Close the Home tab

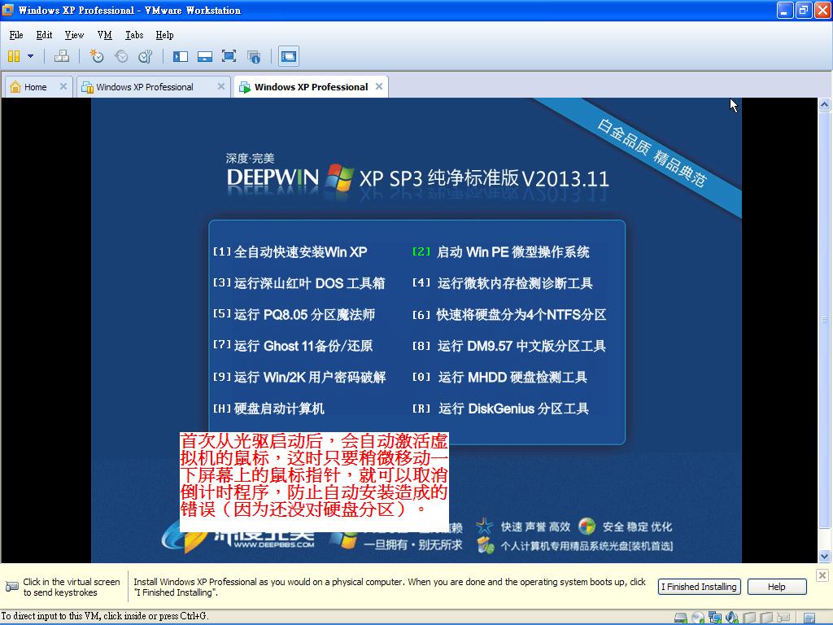(63, 86)
